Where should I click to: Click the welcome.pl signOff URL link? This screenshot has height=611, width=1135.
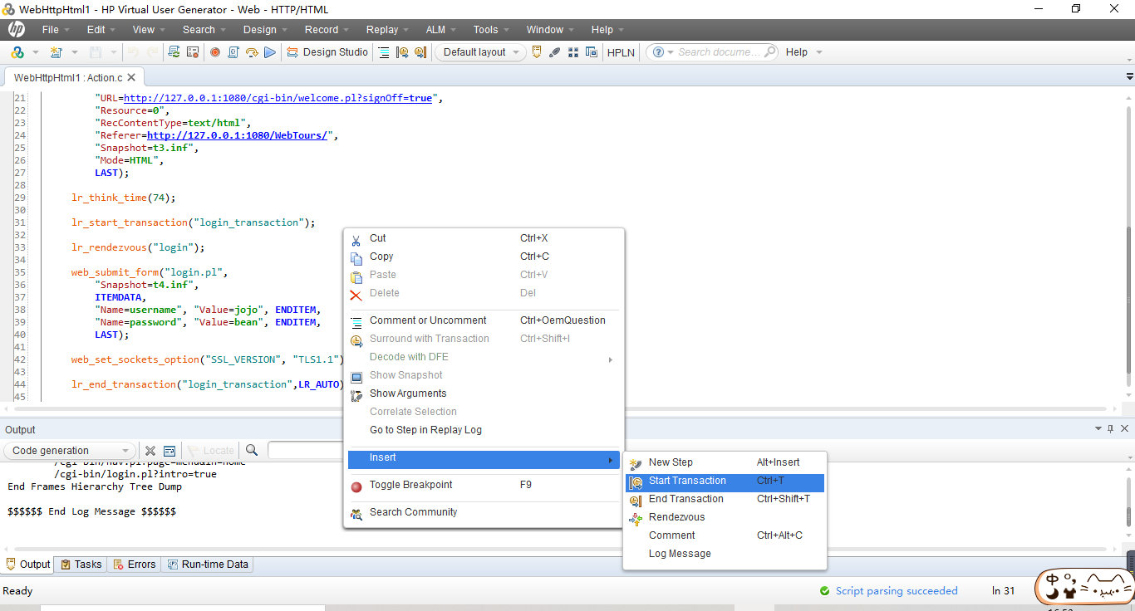click(x=278, y=98)
